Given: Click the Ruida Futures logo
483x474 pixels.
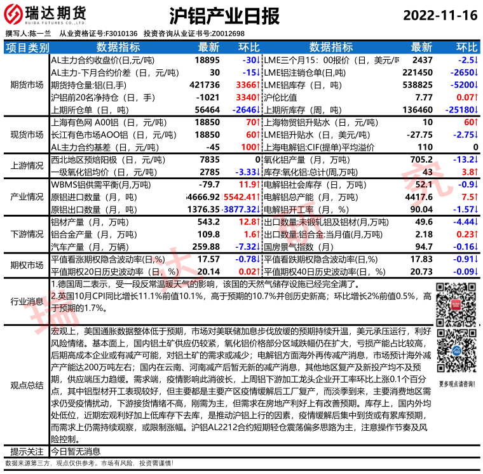Looking at the screenshot, I should click(47, 15).
